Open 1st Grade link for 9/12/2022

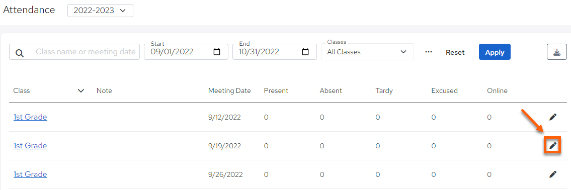pos(30,117)
